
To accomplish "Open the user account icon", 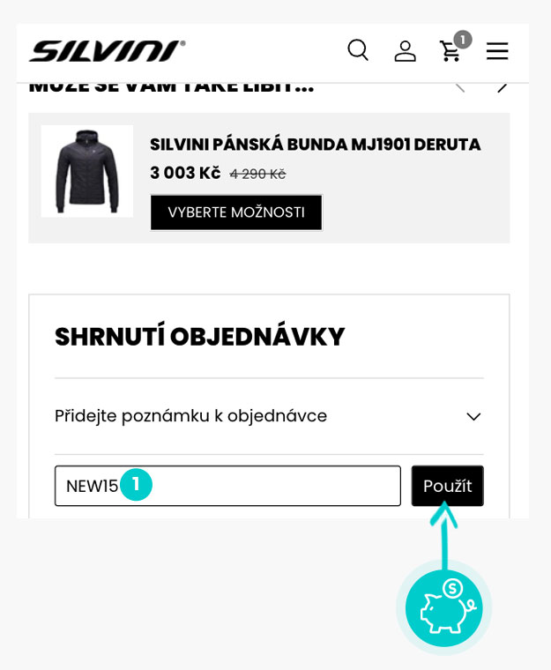I will click(405, 51).
